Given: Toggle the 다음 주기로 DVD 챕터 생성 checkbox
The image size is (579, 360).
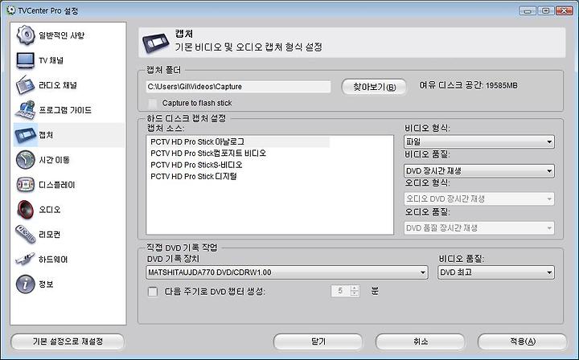Looking at the screenshot, I should [x=153, y=292].
